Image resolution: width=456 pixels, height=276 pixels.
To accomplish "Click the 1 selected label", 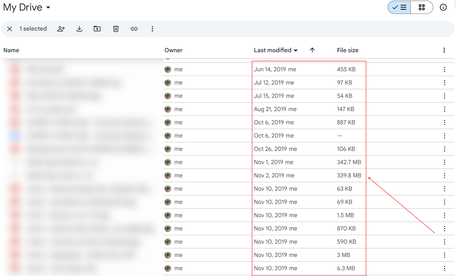I will 33,29.
